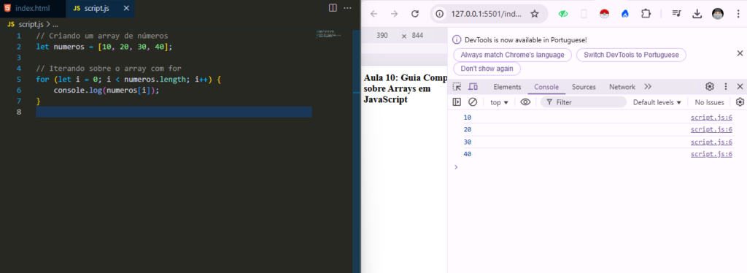Viewport: 747px width, 273px height.
Task: Show more DevTools tabs chevron
Action: coord(648,87)
